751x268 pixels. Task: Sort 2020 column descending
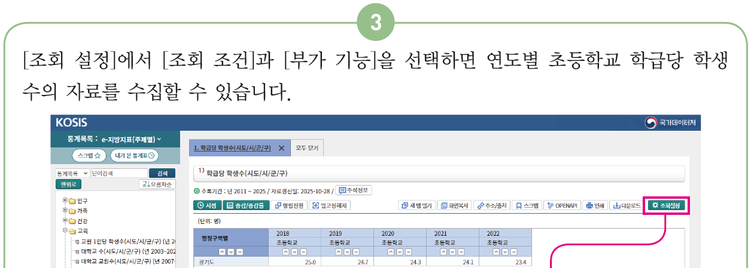coord(400,252)
